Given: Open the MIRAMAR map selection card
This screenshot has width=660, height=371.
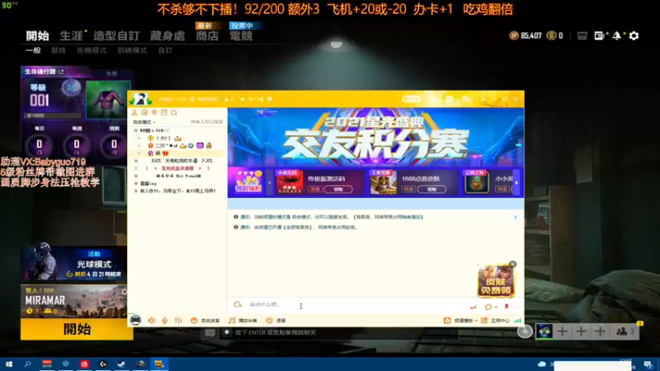Looking at the screenshot, I should [73, 301].
